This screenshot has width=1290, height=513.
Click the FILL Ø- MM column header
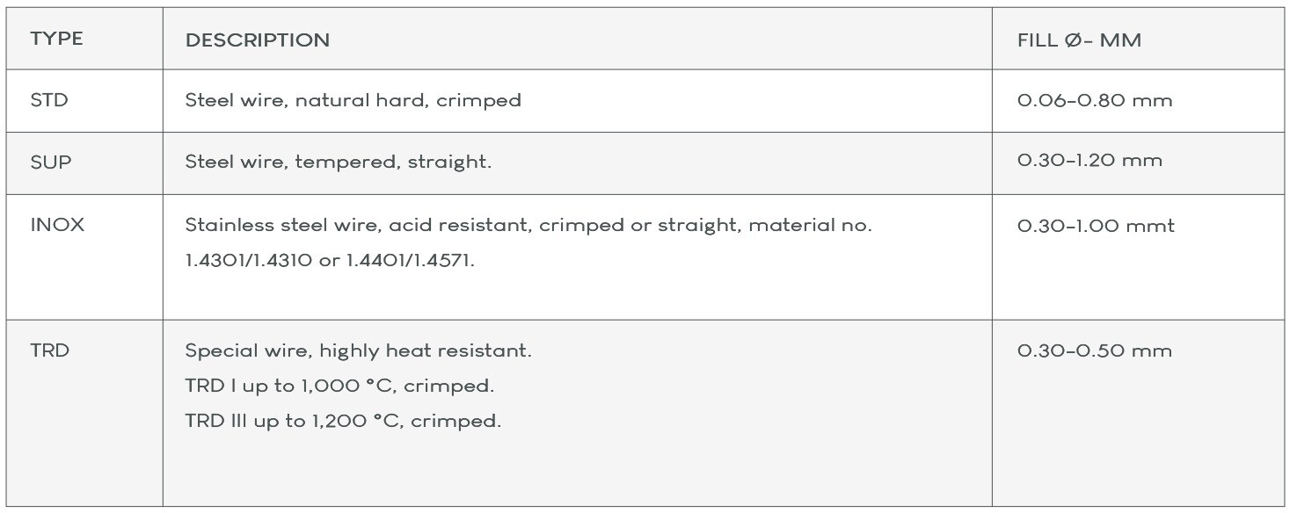[x=1079, y=40]
